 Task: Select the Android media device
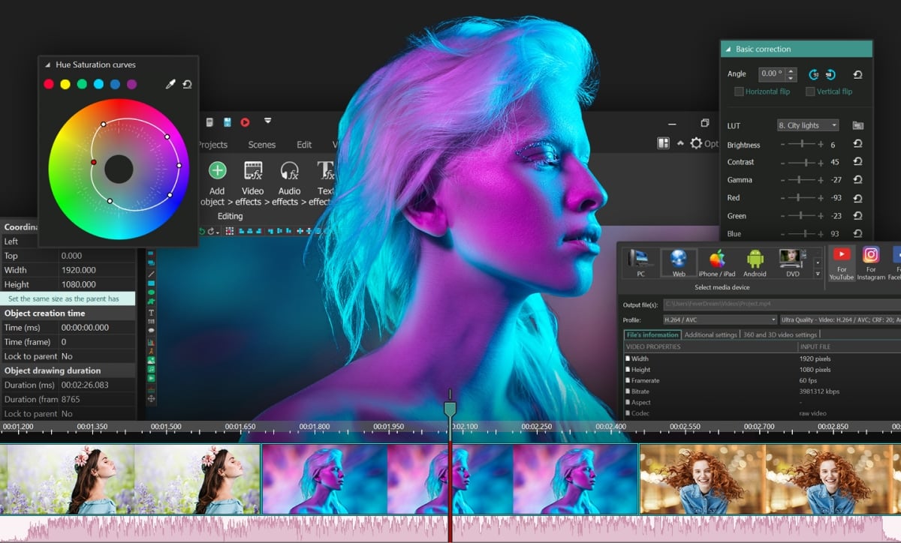coord(755,263)
